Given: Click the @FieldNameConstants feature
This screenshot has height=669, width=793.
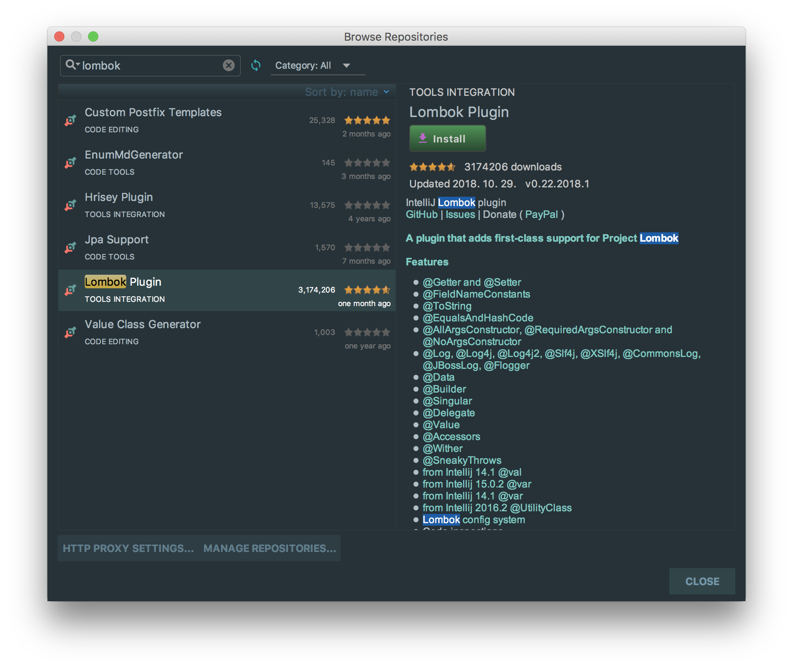Looking at the screenshot, I should [x=477, y=294].
